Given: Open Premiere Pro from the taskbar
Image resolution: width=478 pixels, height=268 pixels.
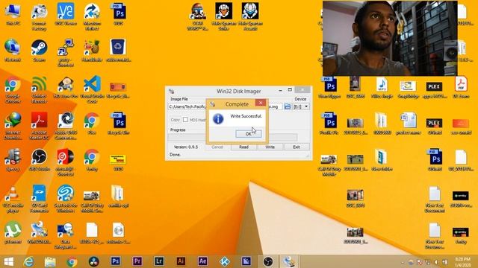Looking at the screenshot, I should [x=137, y=261].
